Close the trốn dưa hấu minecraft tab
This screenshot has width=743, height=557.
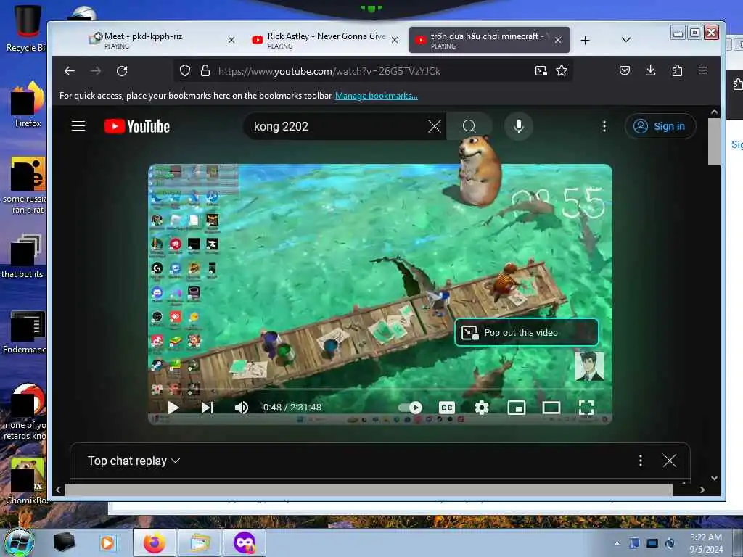(558, 41)
